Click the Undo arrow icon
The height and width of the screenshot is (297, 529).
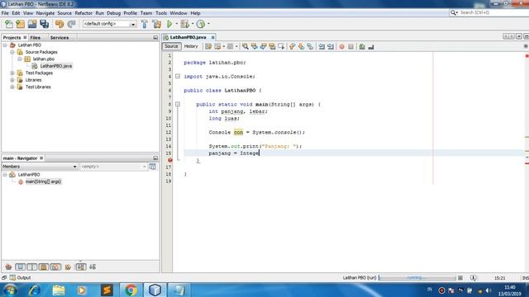[60, 24]
